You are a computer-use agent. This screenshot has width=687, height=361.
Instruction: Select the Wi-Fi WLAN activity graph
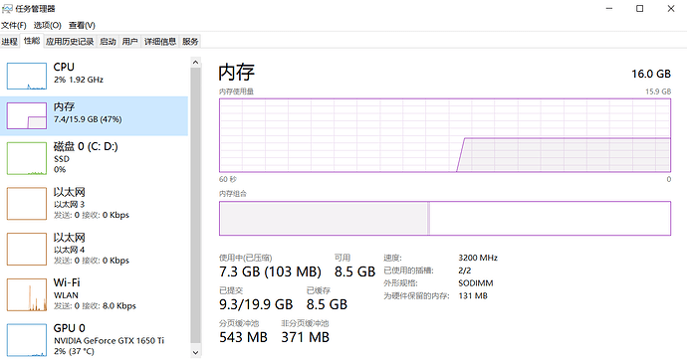click(26, 295)
